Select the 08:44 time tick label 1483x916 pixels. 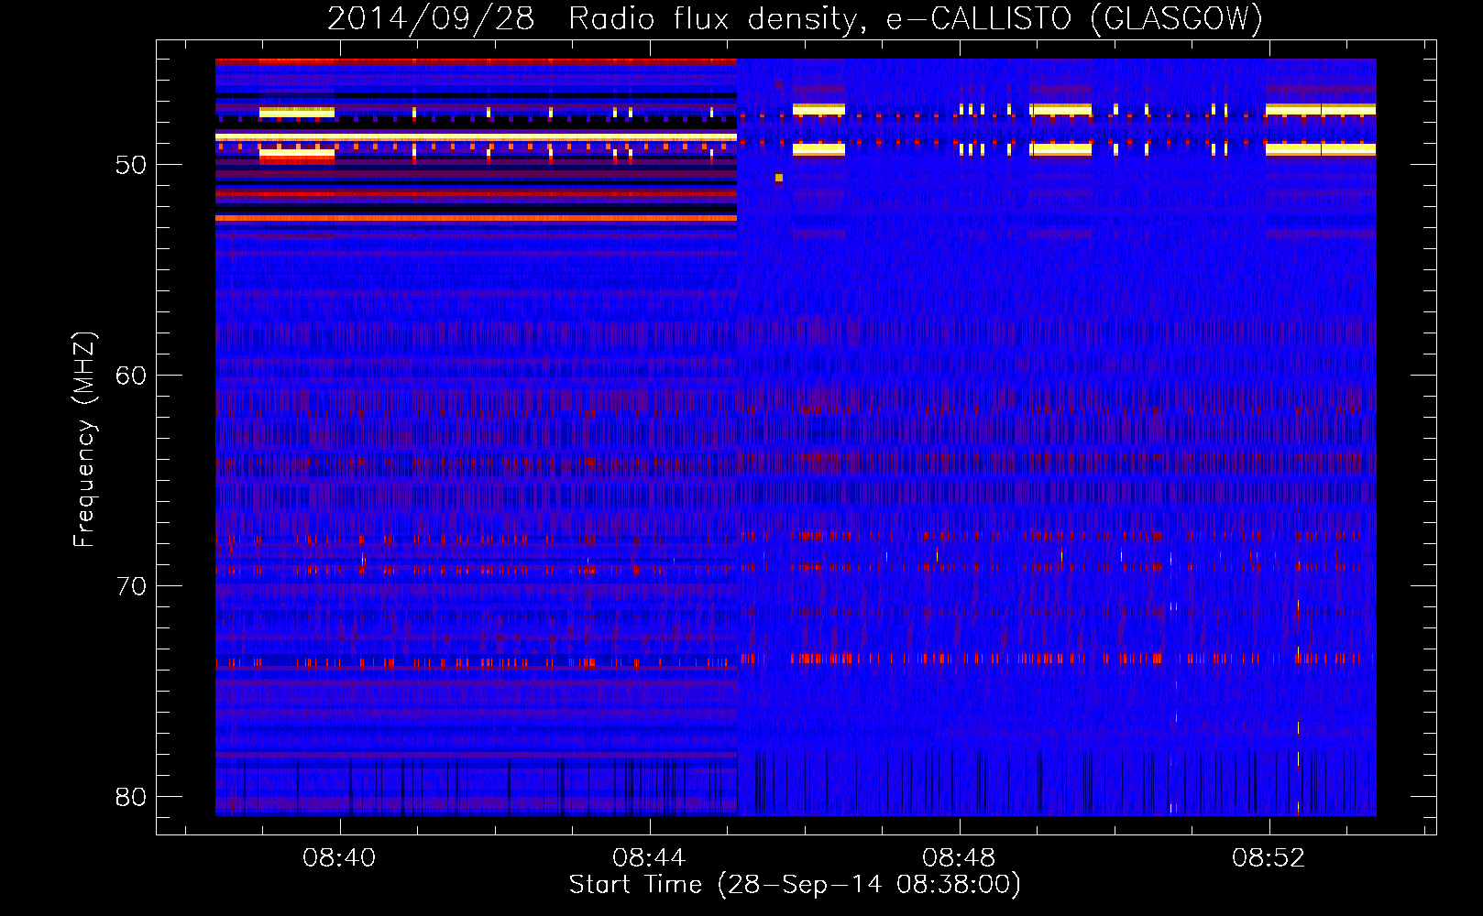(x=650, y=858)
